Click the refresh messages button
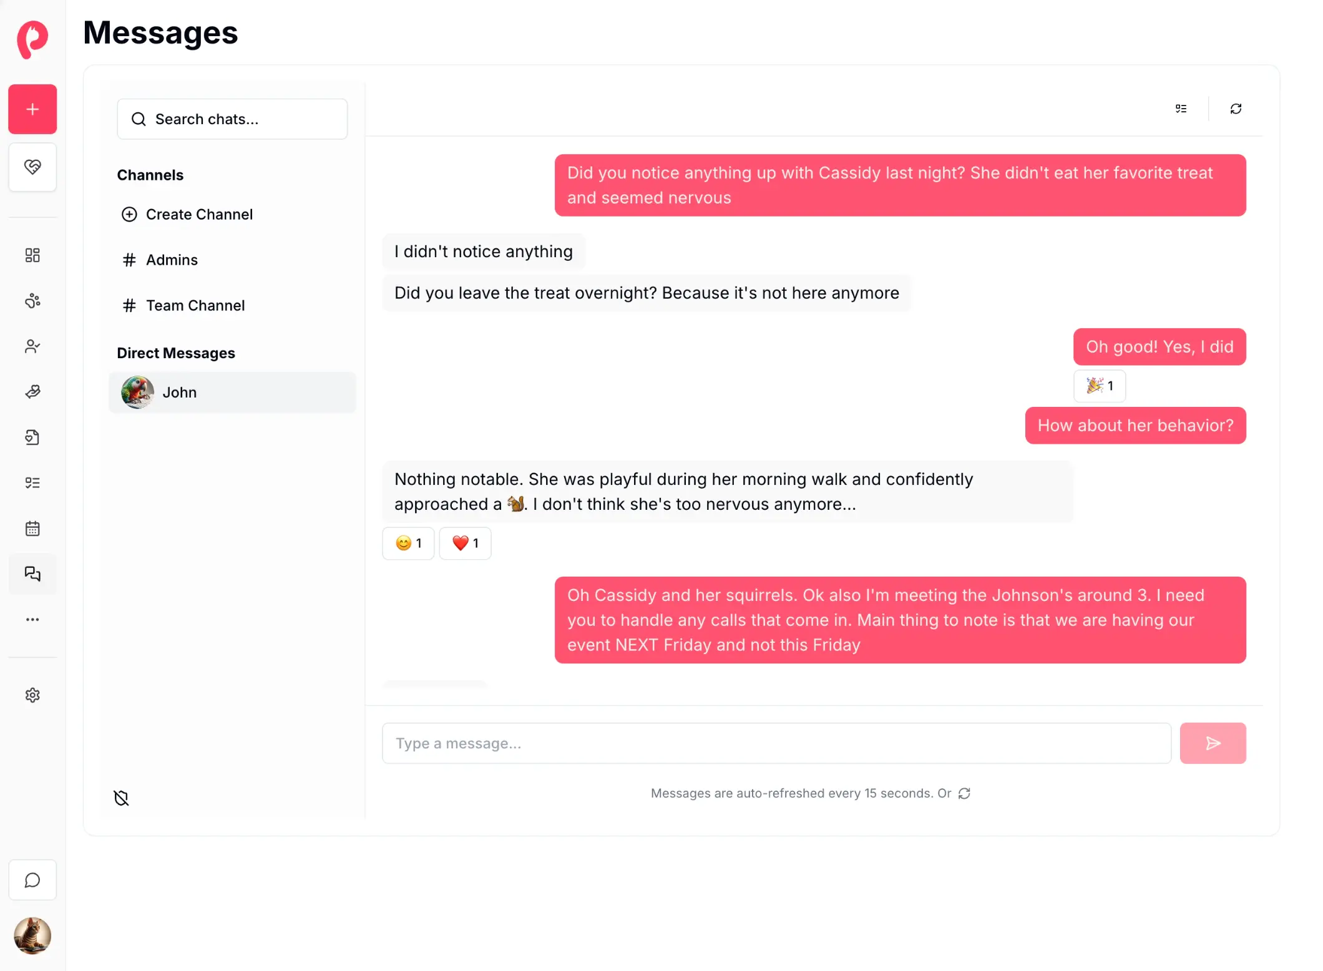 tap(1236, 108)
